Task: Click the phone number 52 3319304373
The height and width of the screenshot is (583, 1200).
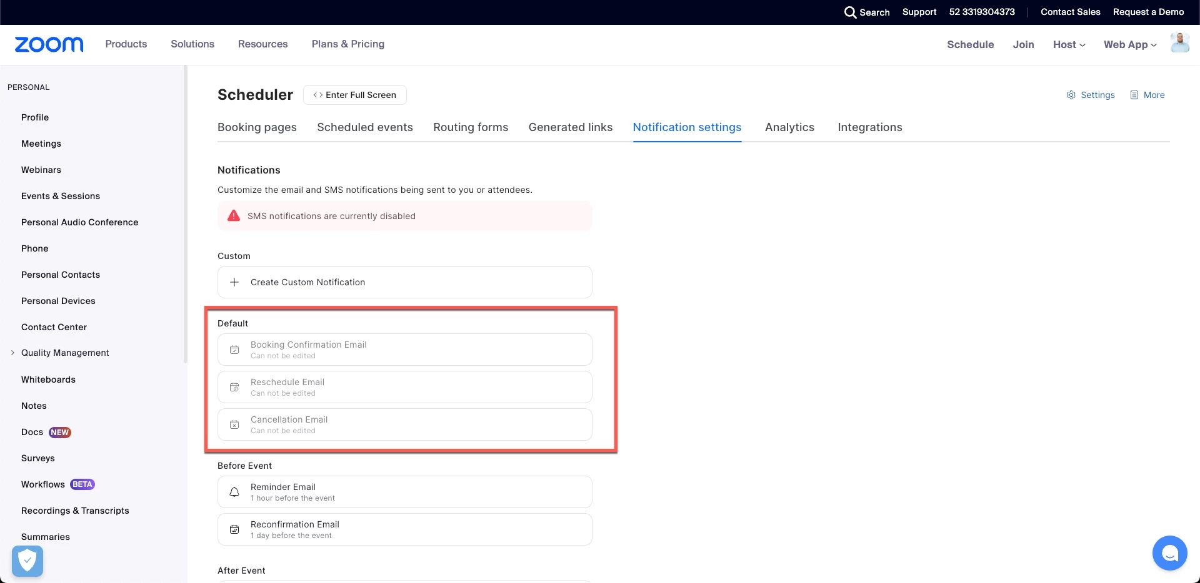Action: point(982,12)
